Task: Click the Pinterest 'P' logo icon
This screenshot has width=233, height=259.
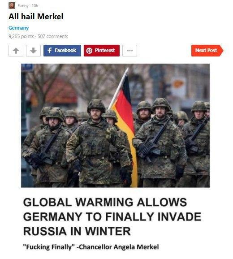Action: (89, 51)
